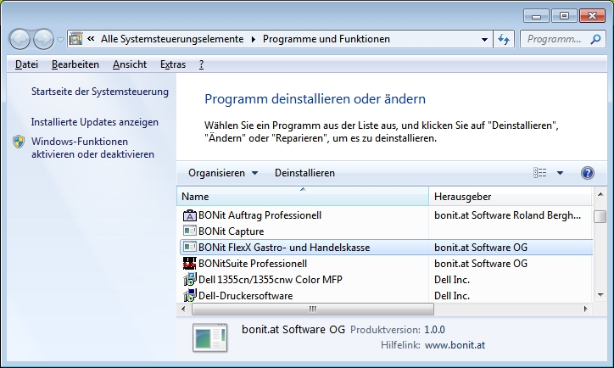Open the Extras menu
Viewport: 614px width, 368px height.
tap(173, 64)
